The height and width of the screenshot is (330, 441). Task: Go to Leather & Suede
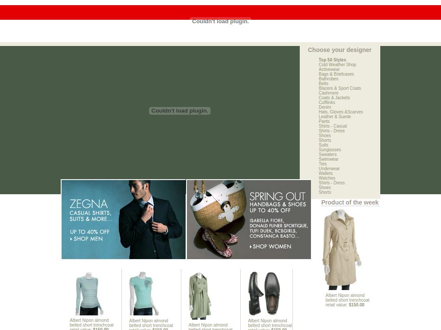tap(335, 117)
